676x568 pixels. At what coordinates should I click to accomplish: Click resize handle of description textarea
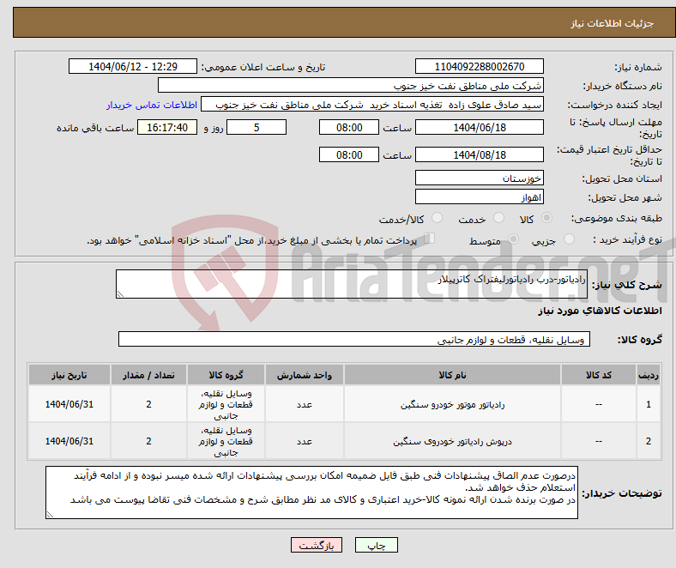[x=120, y=294]
